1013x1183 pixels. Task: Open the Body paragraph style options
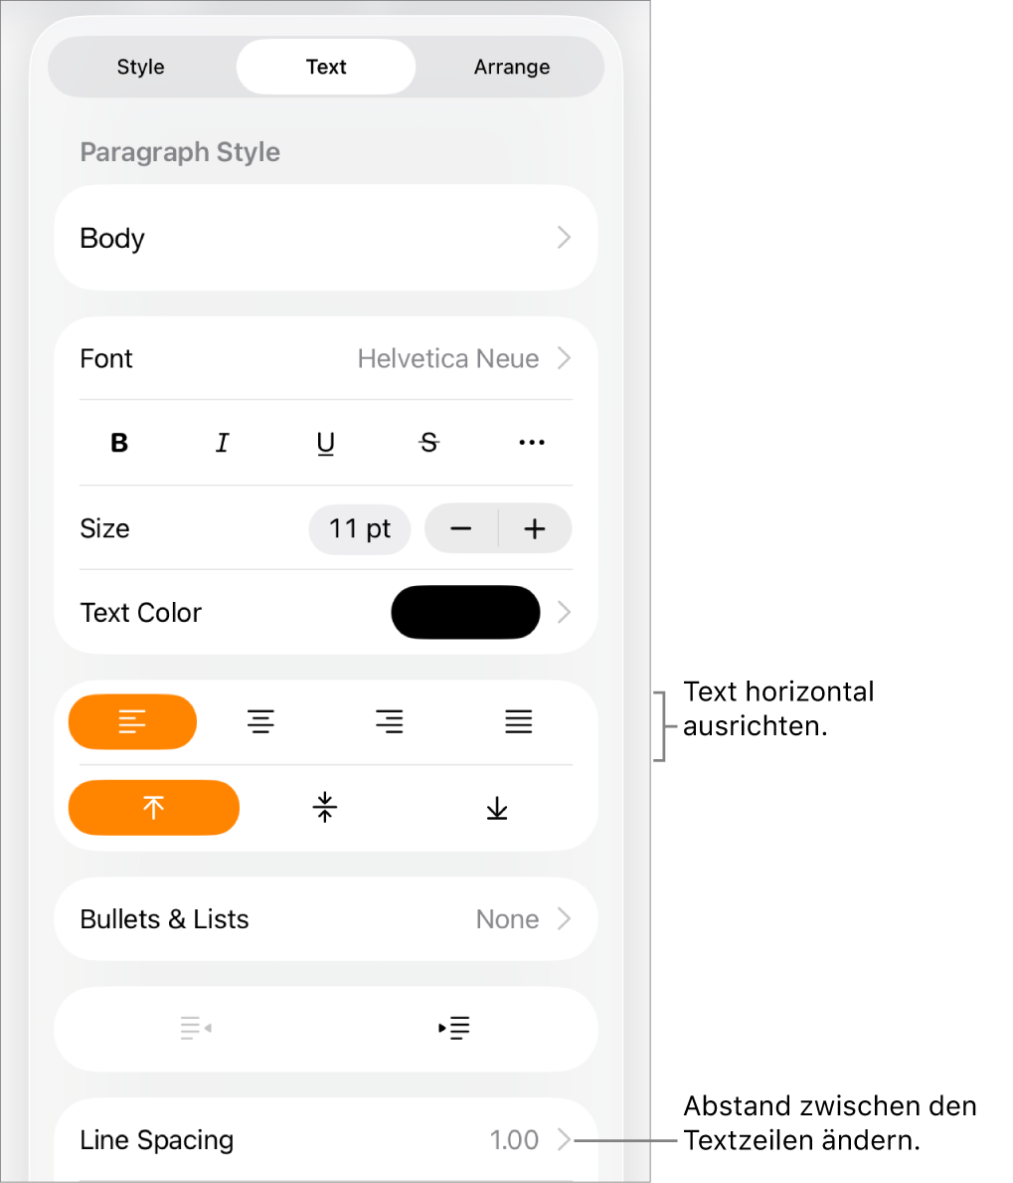pos(326,238)
